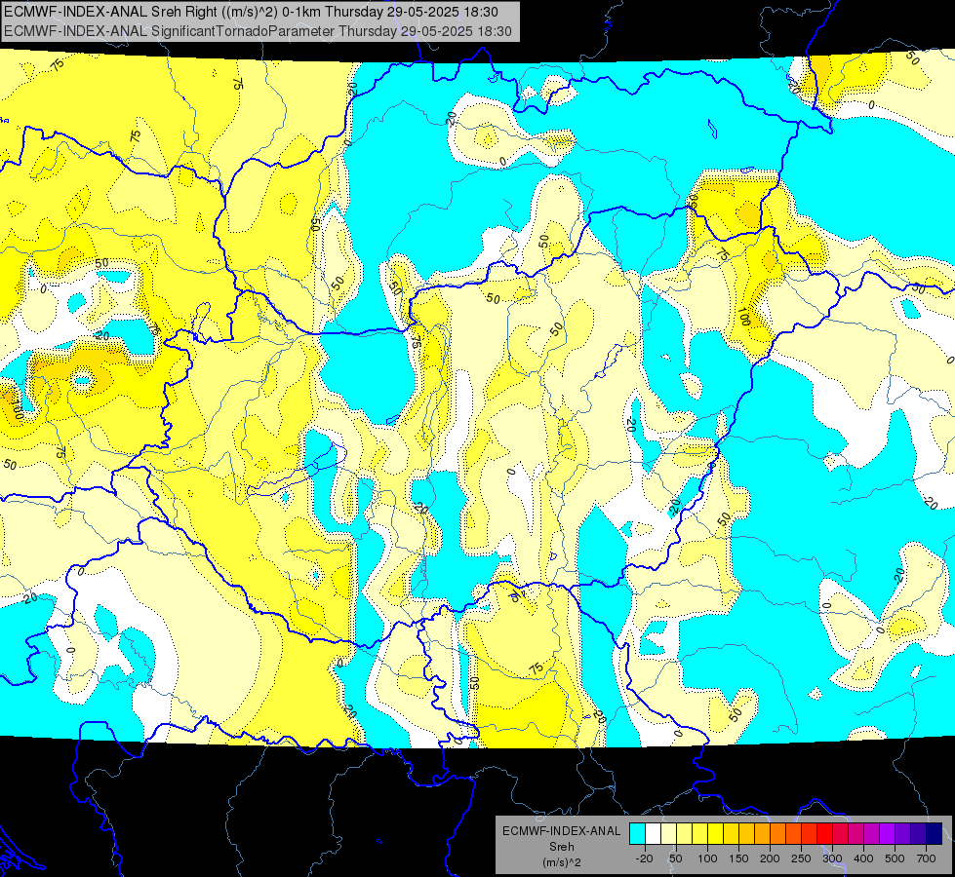This screenshot has width=955, height=877.
Task: Select the cyan swatch in the legend
Action: tap(637, 833)
